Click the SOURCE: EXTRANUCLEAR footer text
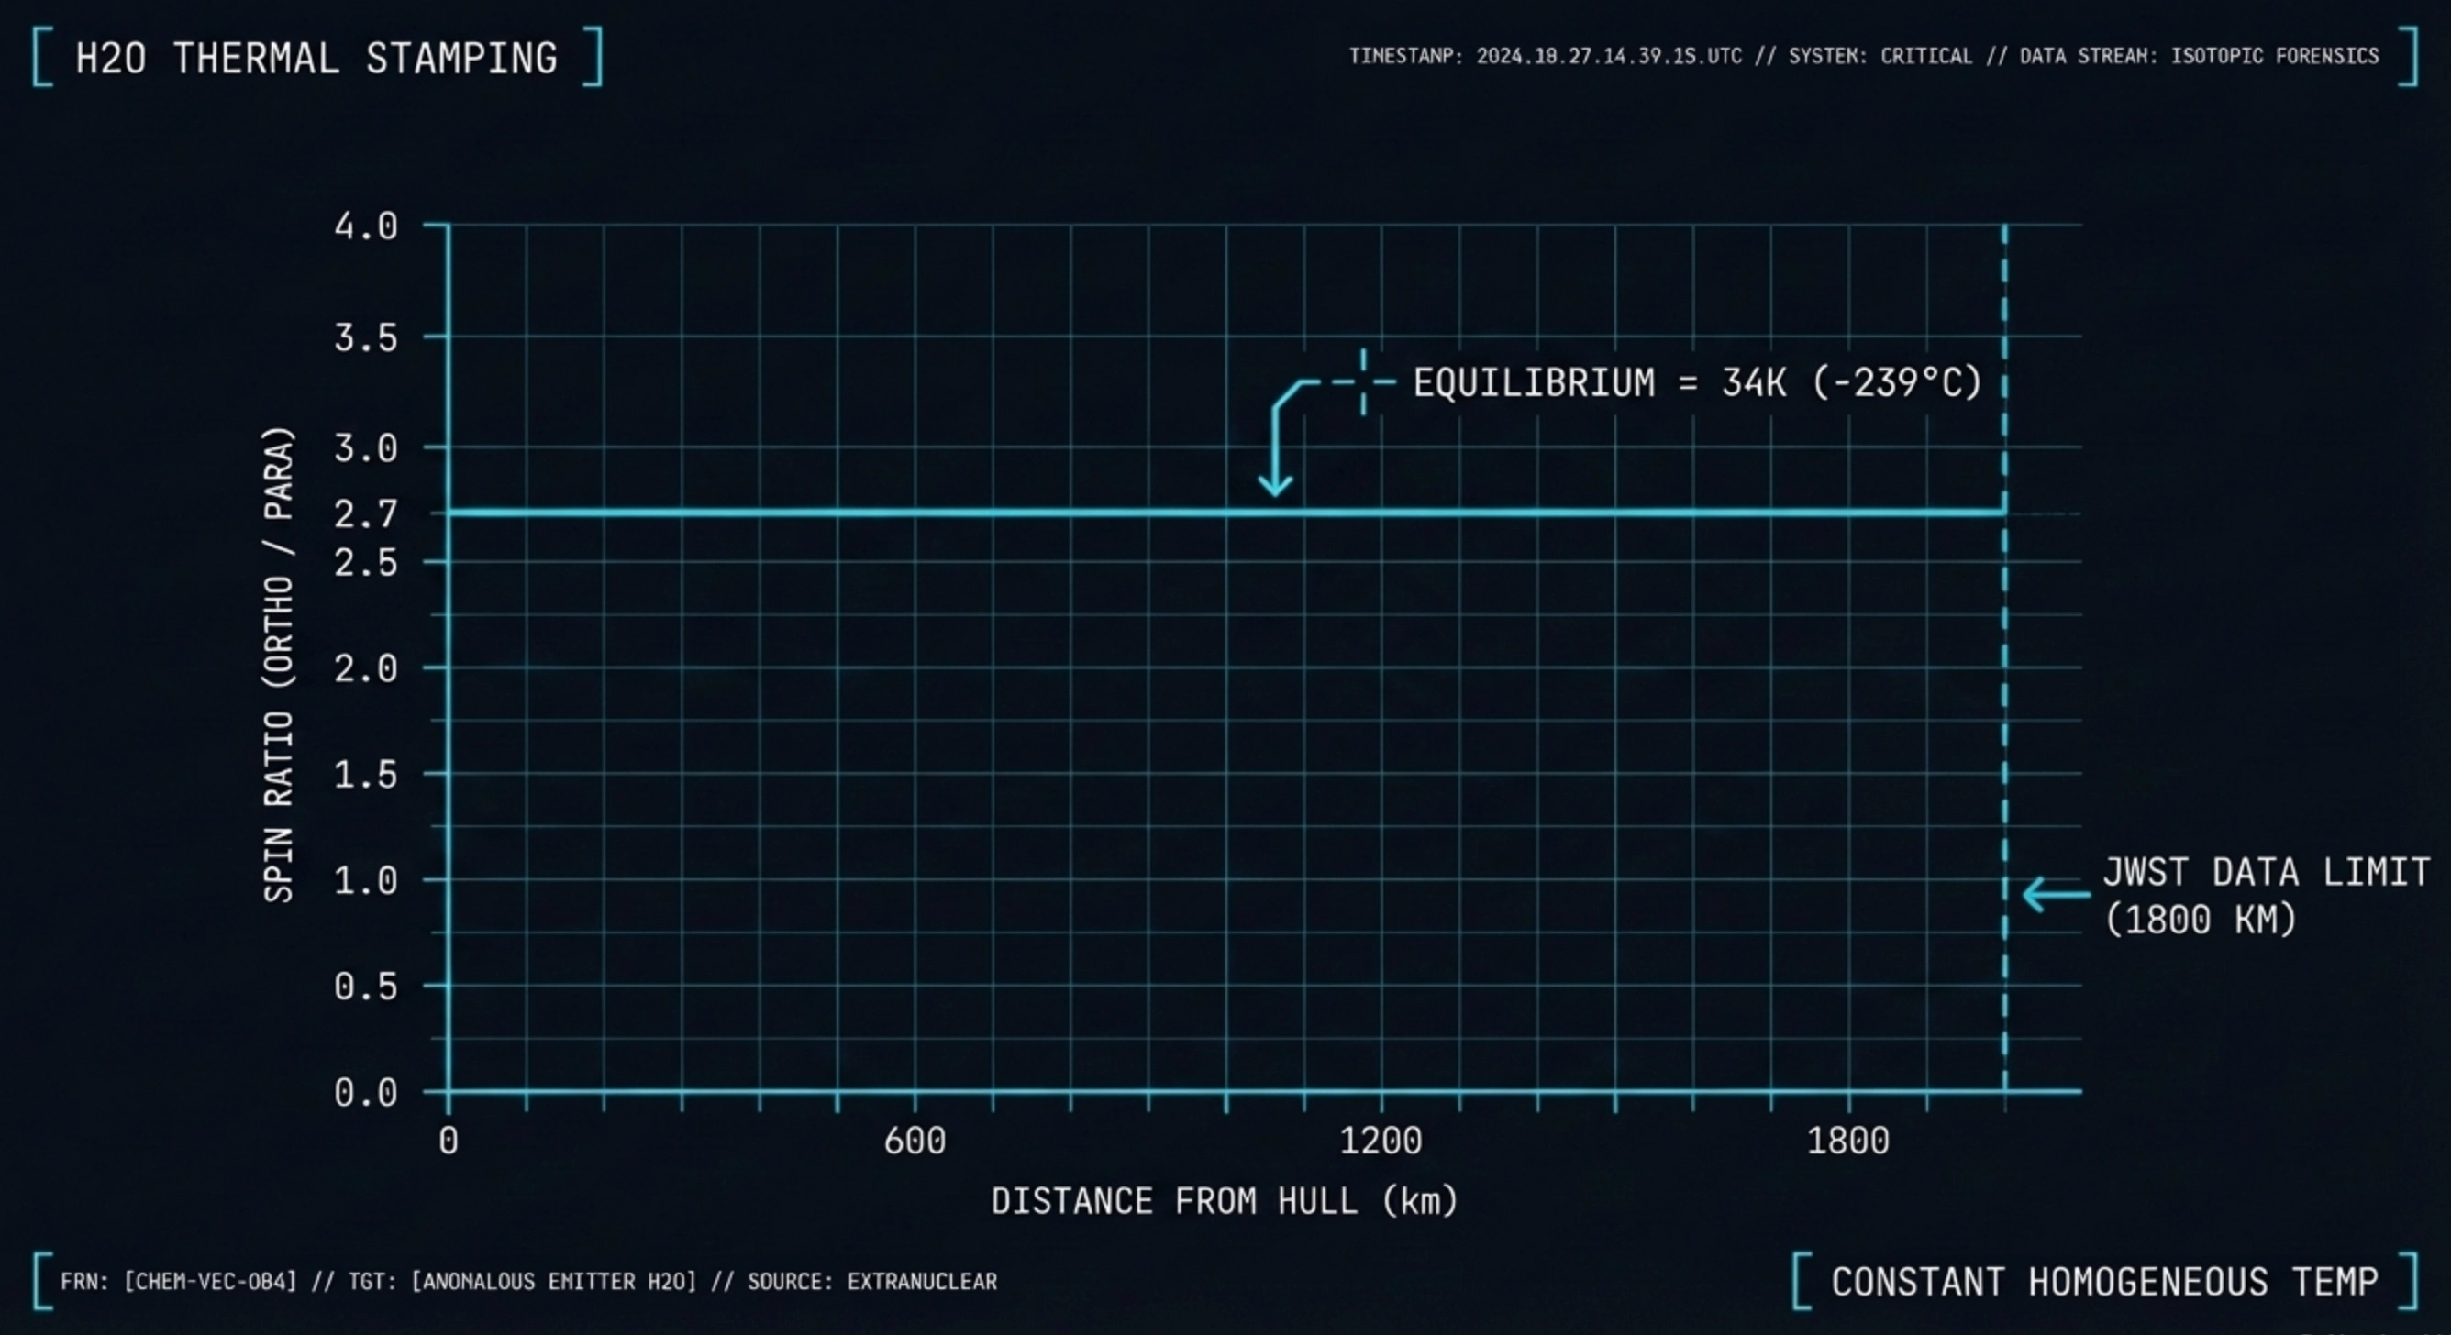This screenshot has height=1335, width=2451. tap(871, 1282)
